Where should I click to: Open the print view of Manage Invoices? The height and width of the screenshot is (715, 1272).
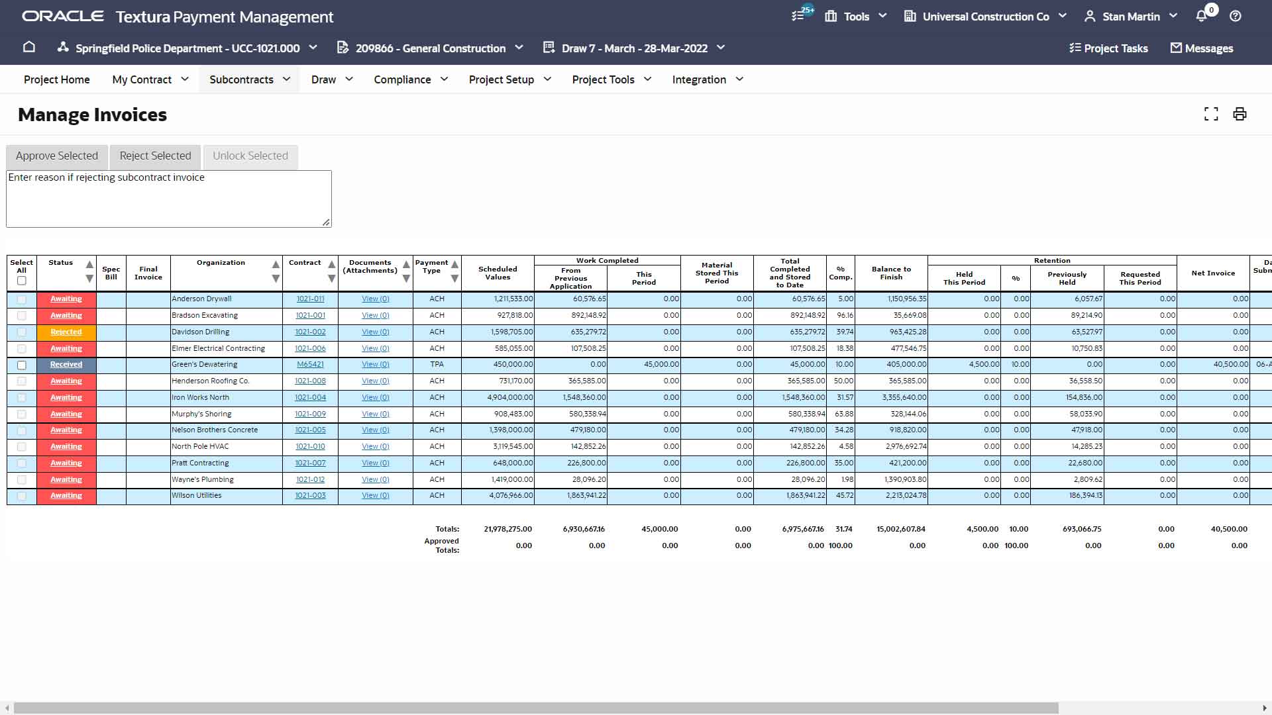1240,114
